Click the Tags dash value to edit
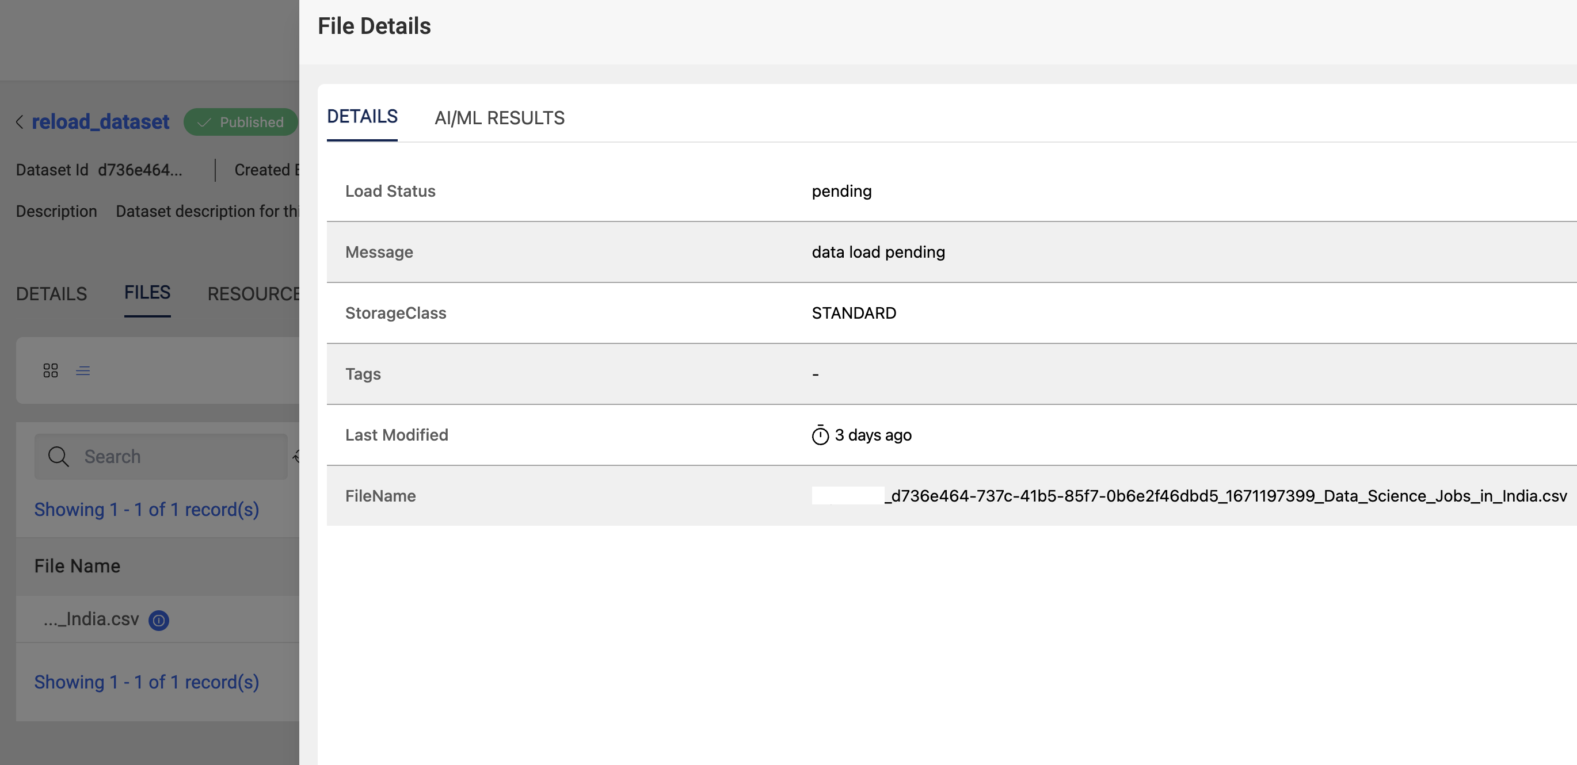 click(x=816, y=373)
